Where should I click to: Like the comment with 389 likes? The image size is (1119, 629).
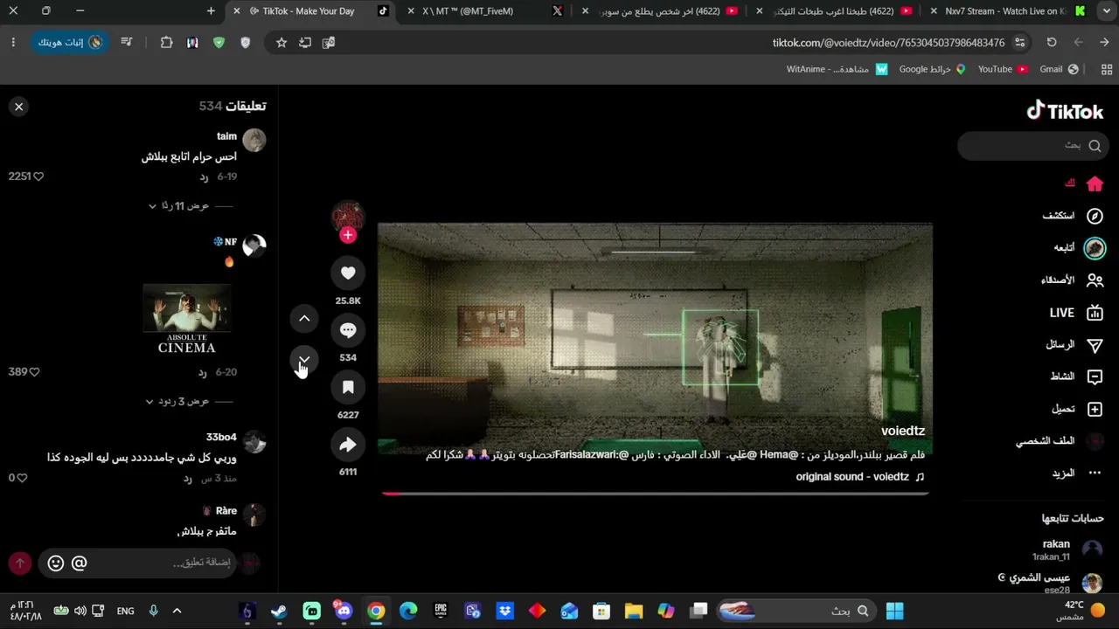click(34, 372)
